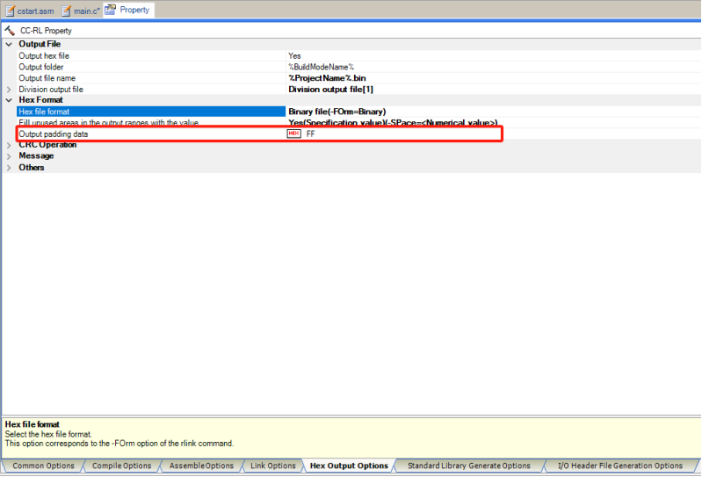Click the cstart.asm file icon
This screenshot has width=702, height=477.
[10, 11]
